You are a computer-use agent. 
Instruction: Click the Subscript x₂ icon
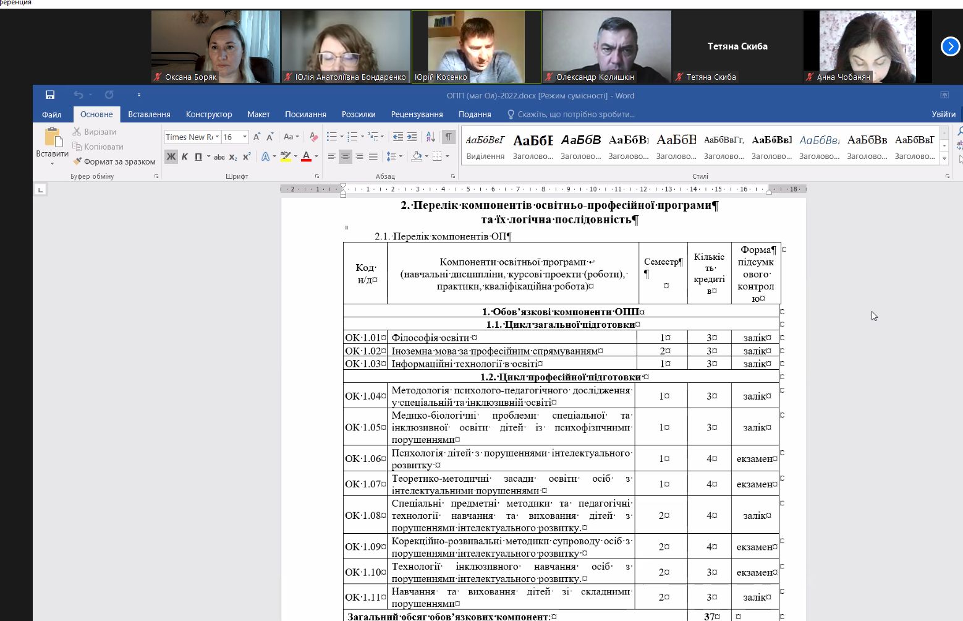[x=233, y=156]
